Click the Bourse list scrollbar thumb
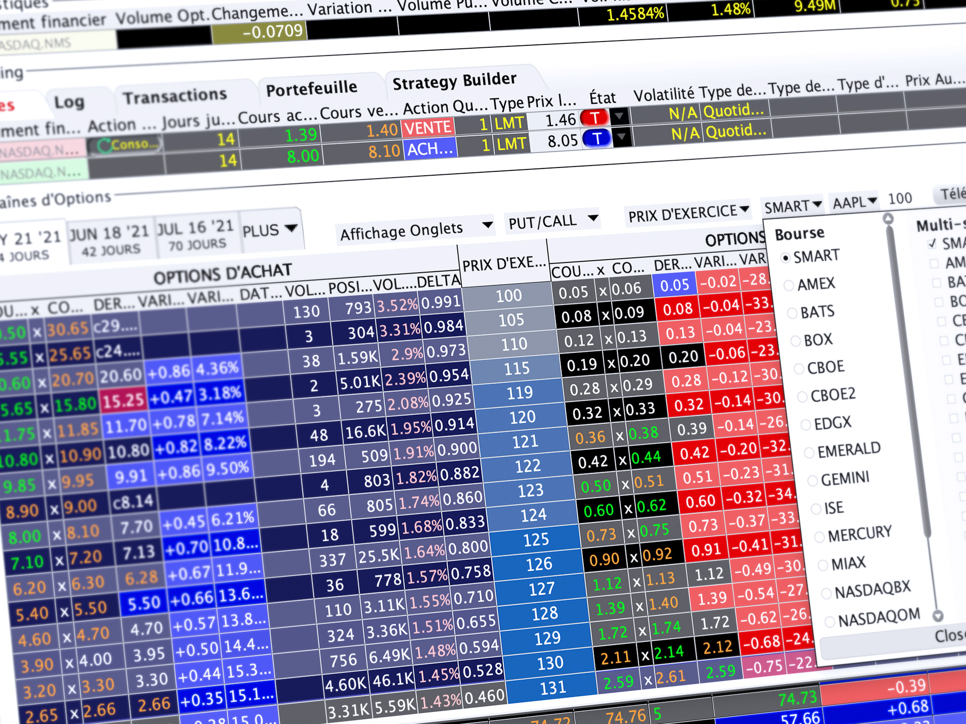966x724 pixels. pyautogui.click(x=909, y=381)
